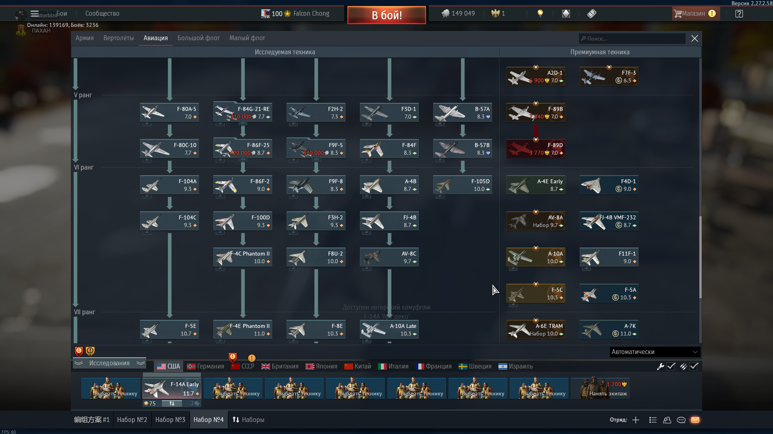This screenshot has height=434, width=773.
Task: Open the hamburger main menu
Action: (35, 13)
